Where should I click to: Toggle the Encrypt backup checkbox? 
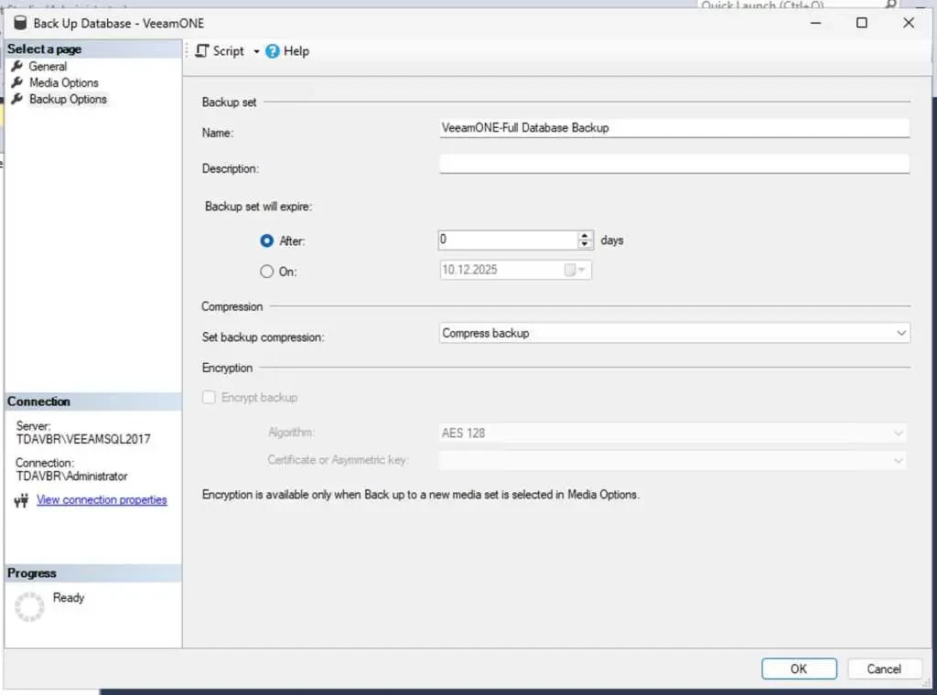(209, 397)
